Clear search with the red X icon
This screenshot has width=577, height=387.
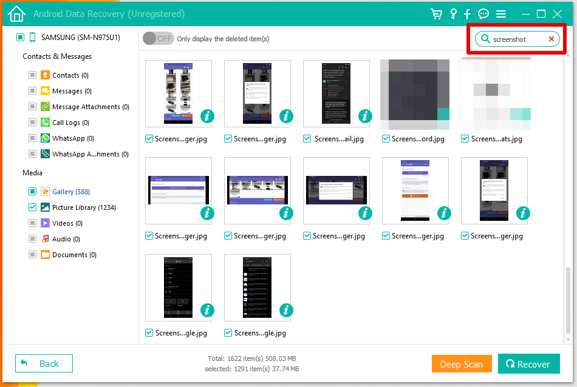point(551,39)
